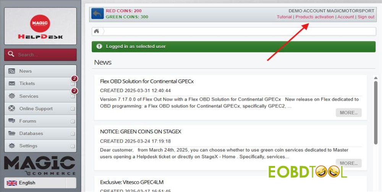Click MORE on Flex OBD Solution news
Screen dimensions: 382x192
[349, 113]
